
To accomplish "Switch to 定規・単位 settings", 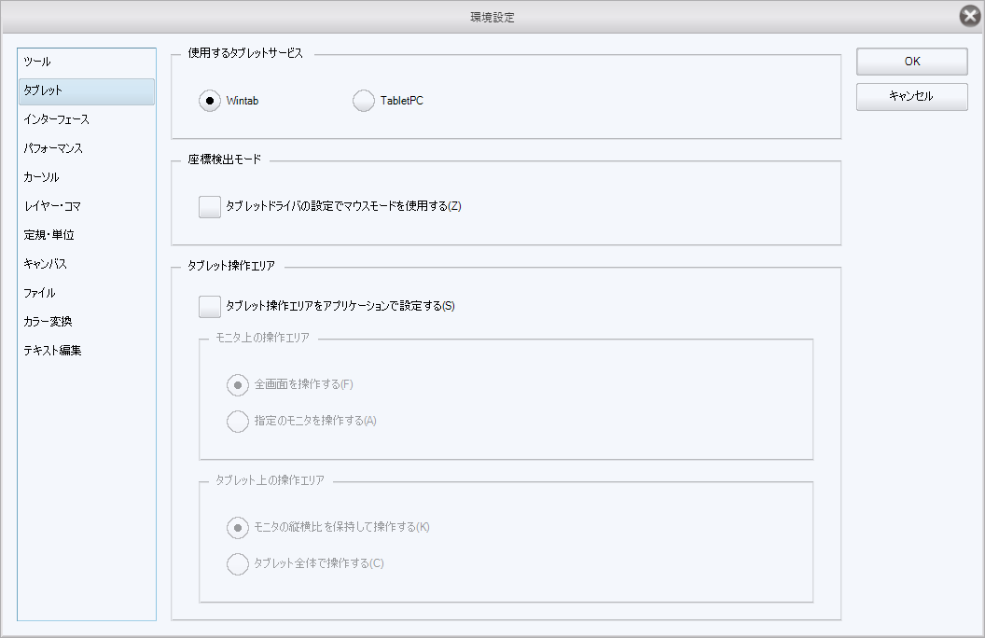I will (x=49, y=235).
